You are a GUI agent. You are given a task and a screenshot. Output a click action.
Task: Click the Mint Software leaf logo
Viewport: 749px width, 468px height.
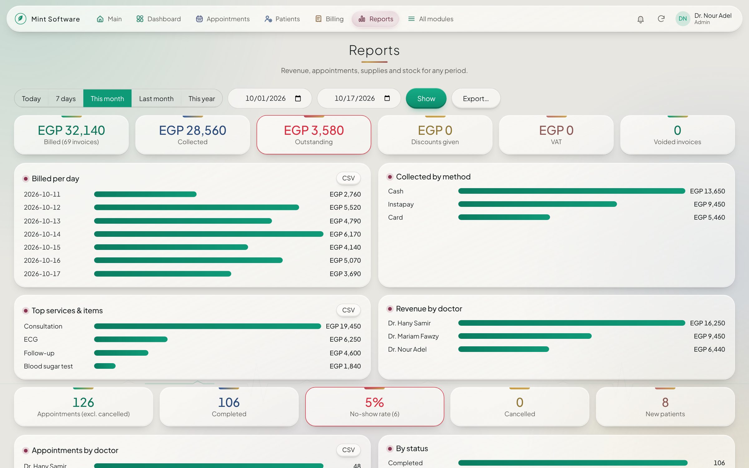(x=21, y=19)
